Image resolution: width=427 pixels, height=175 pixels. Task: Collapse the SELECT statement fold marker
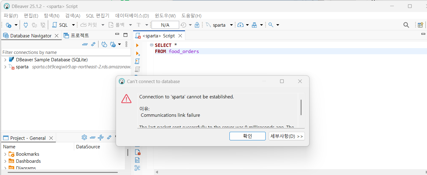[152, 45]
